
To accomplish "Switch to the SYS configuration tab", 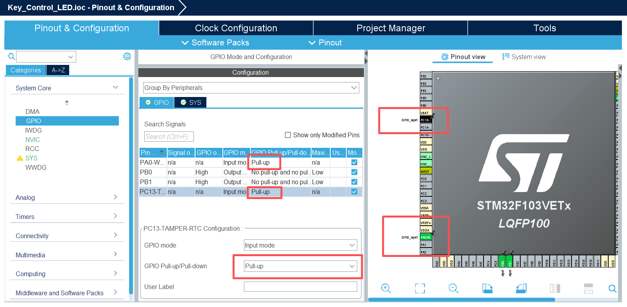I will (x=191, y=102).
